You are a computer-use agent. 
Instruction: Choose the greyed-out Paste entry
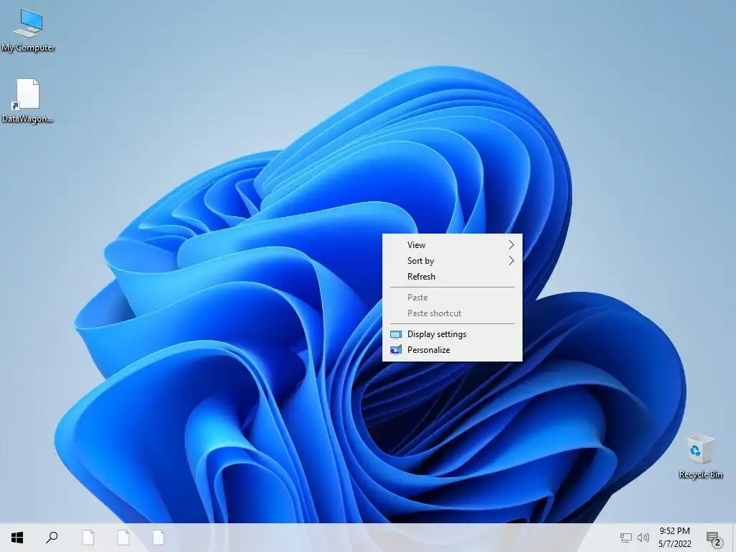[452, 297]
